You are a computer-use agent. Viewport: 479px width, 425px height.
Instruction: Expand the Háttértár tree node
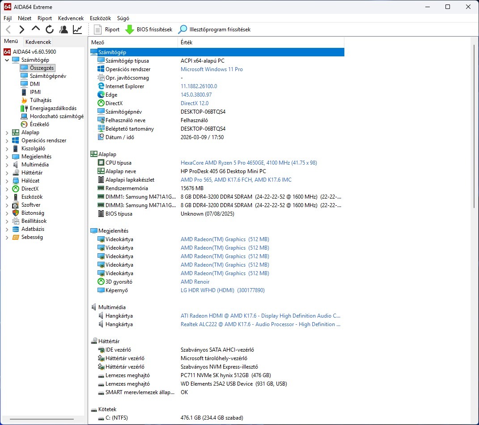7,173
